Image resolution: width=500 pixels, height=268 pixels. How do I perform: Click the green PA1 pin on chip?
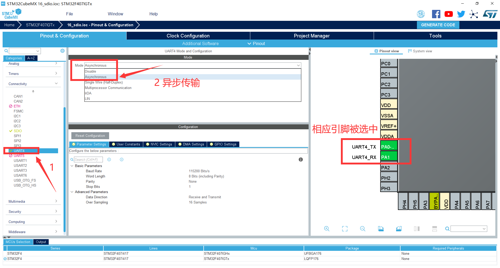click(x=389, y=157)
